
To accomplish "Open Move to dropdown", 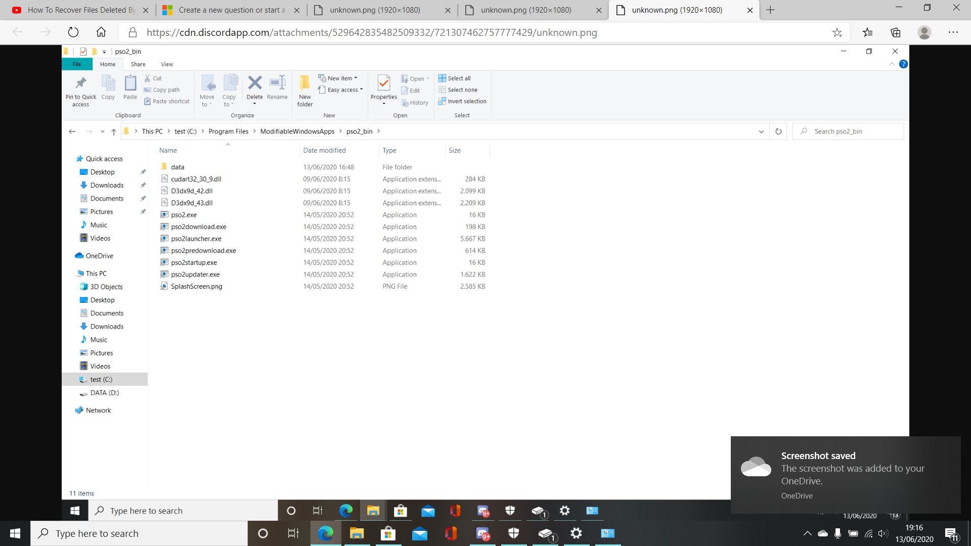I will point(207,91).
